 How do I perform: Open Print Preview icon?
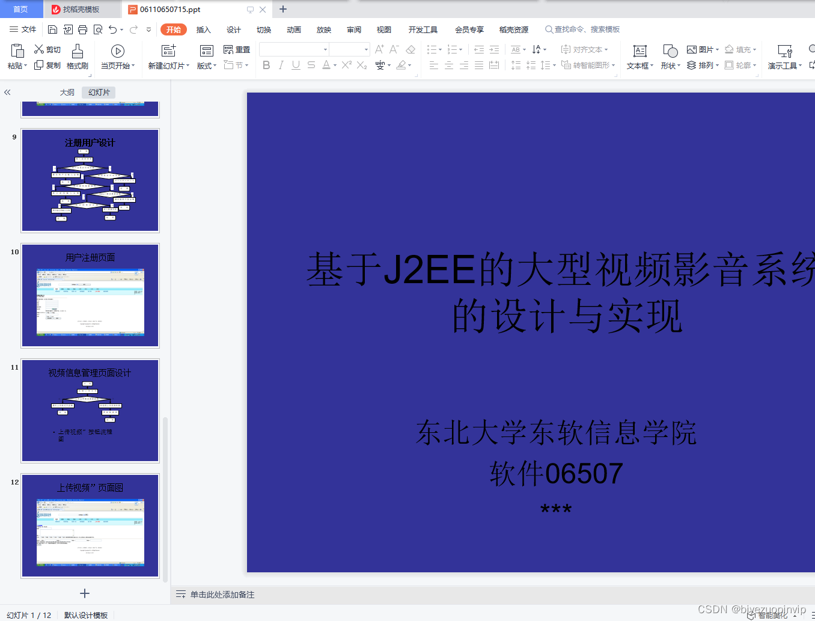pos(97,29)
